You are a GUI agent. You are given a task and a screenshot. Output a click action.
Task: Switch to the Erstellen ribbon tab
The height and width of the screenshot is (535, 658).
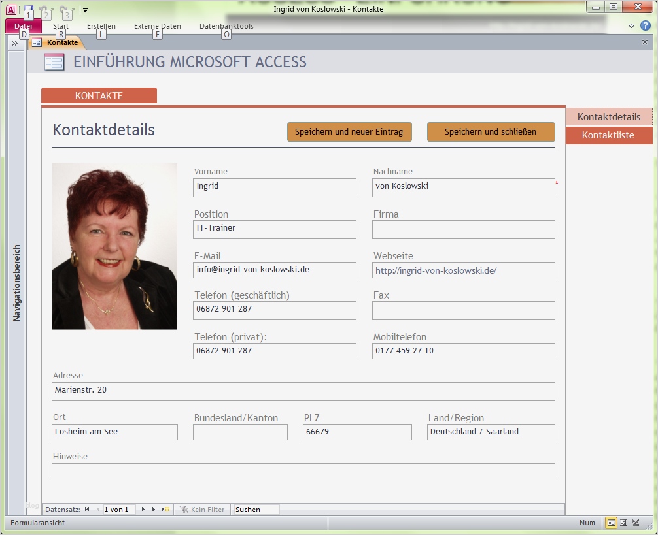click(x=101, y=26)
